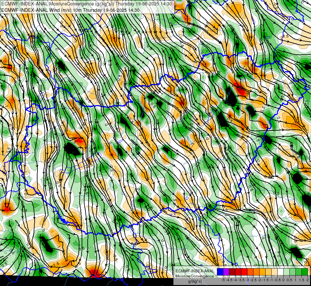Select the bright red legend swatch above -3
This screenshot has height=286, width=311.
coord(244,272)
